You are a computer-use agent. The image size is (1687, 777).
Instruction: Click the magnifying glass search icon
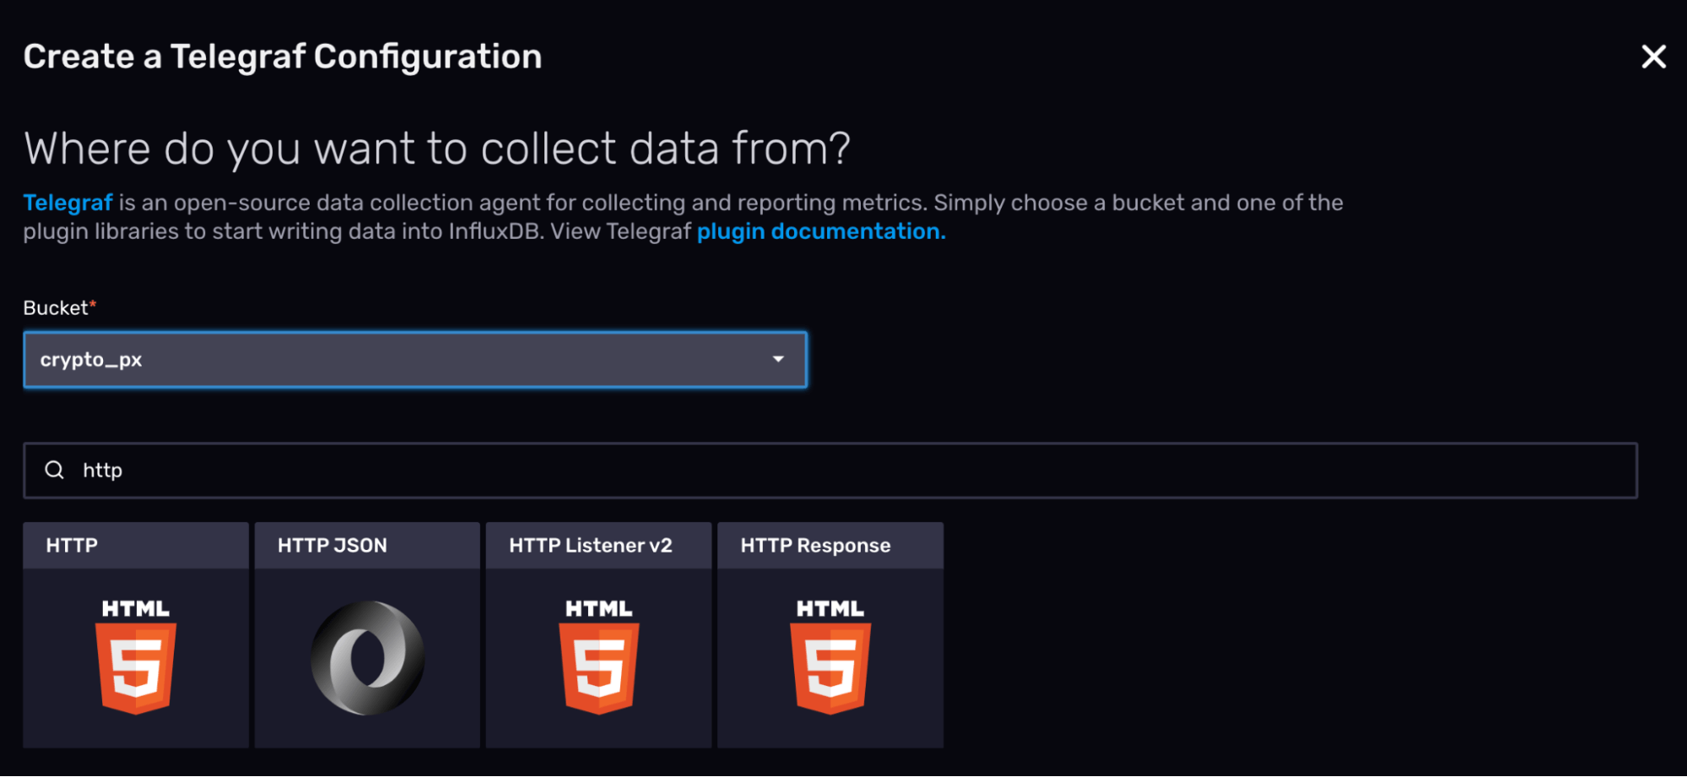(x=54, y=470)
